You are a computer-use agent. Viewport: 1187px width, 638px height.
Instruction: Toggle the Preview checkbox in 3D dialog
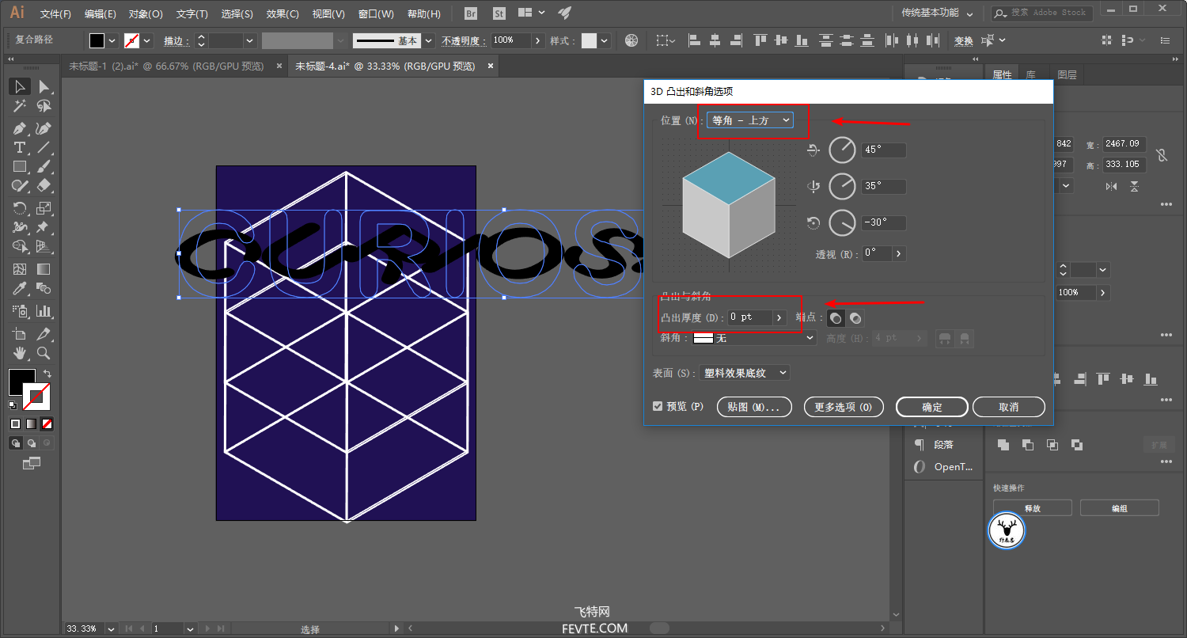coord(658,406)
